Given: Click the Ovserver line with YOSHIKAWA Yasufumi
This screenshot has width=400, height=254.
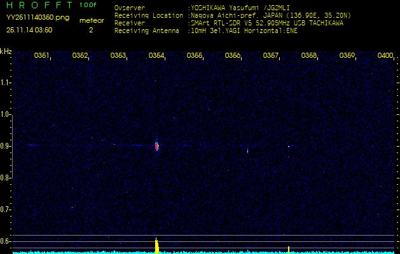Looking at the screenshot, I should (202, 8).
